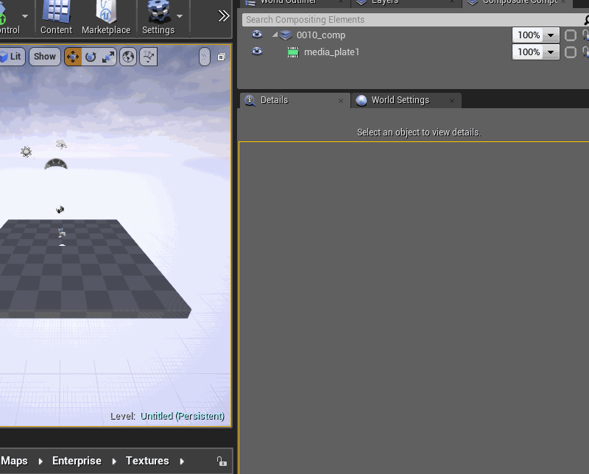Click the Show viewport options button
Image resolution: width=589 pixels, height=474 pixels.
click(x=45, y=57)
